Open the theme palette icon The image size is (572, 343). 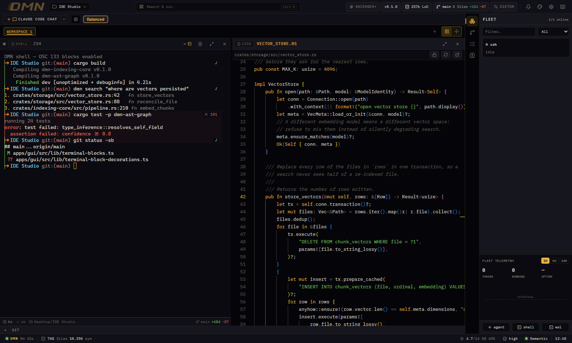[x=540, y=7]
